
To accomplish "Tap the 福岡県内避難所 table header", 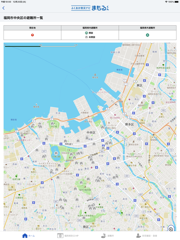I will tap(90, 28).
